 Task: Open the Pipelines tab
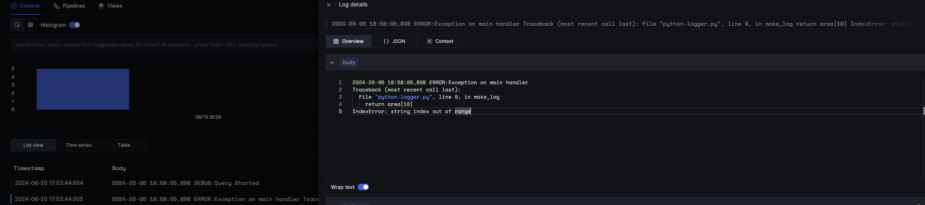pos(69,6)
